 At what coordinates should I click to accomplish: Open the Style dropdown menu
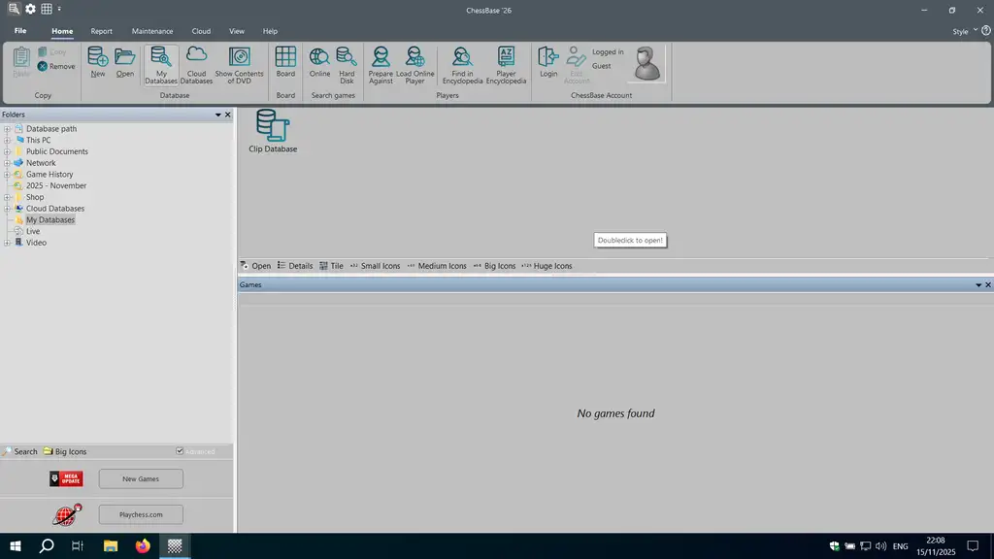point(964,31)
